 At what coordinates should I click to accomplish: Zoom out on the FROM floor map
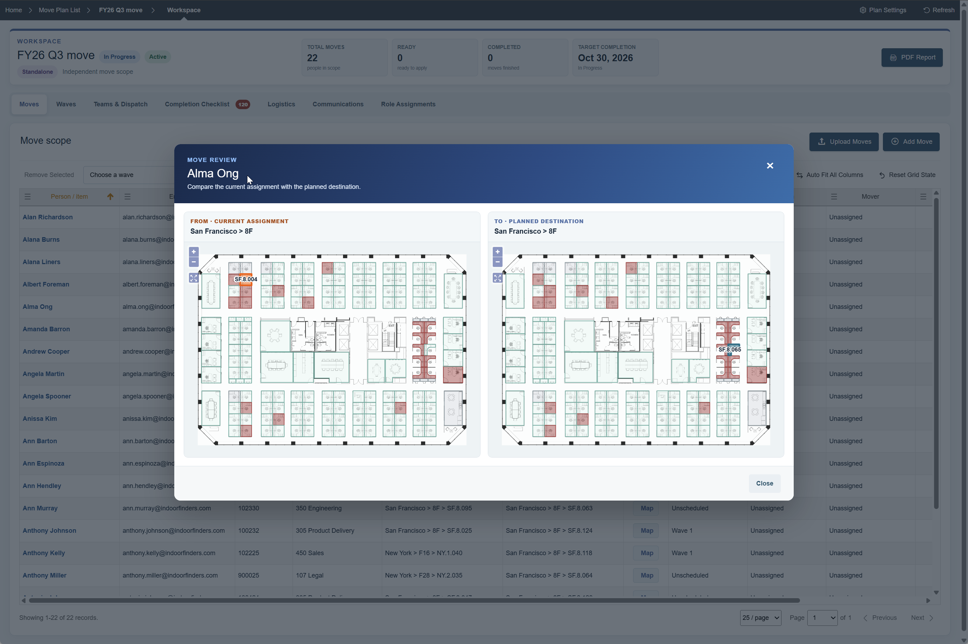194,262
